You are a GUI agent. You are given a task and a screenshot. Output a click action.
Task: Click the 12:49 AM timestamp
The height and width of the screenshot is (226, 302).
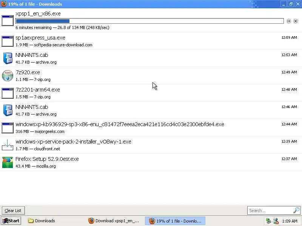pyautogui.click(x=289, y=72)
